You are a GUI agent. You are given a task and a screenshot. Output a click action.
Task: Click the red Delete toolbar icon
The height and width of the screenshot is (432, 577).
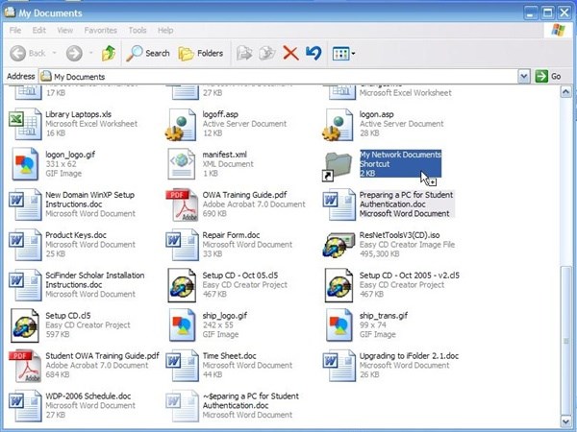(x=290, y=53)
